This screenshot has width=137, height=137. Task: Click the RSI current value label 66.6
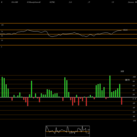pyautogui.click(x=125, y=30)
